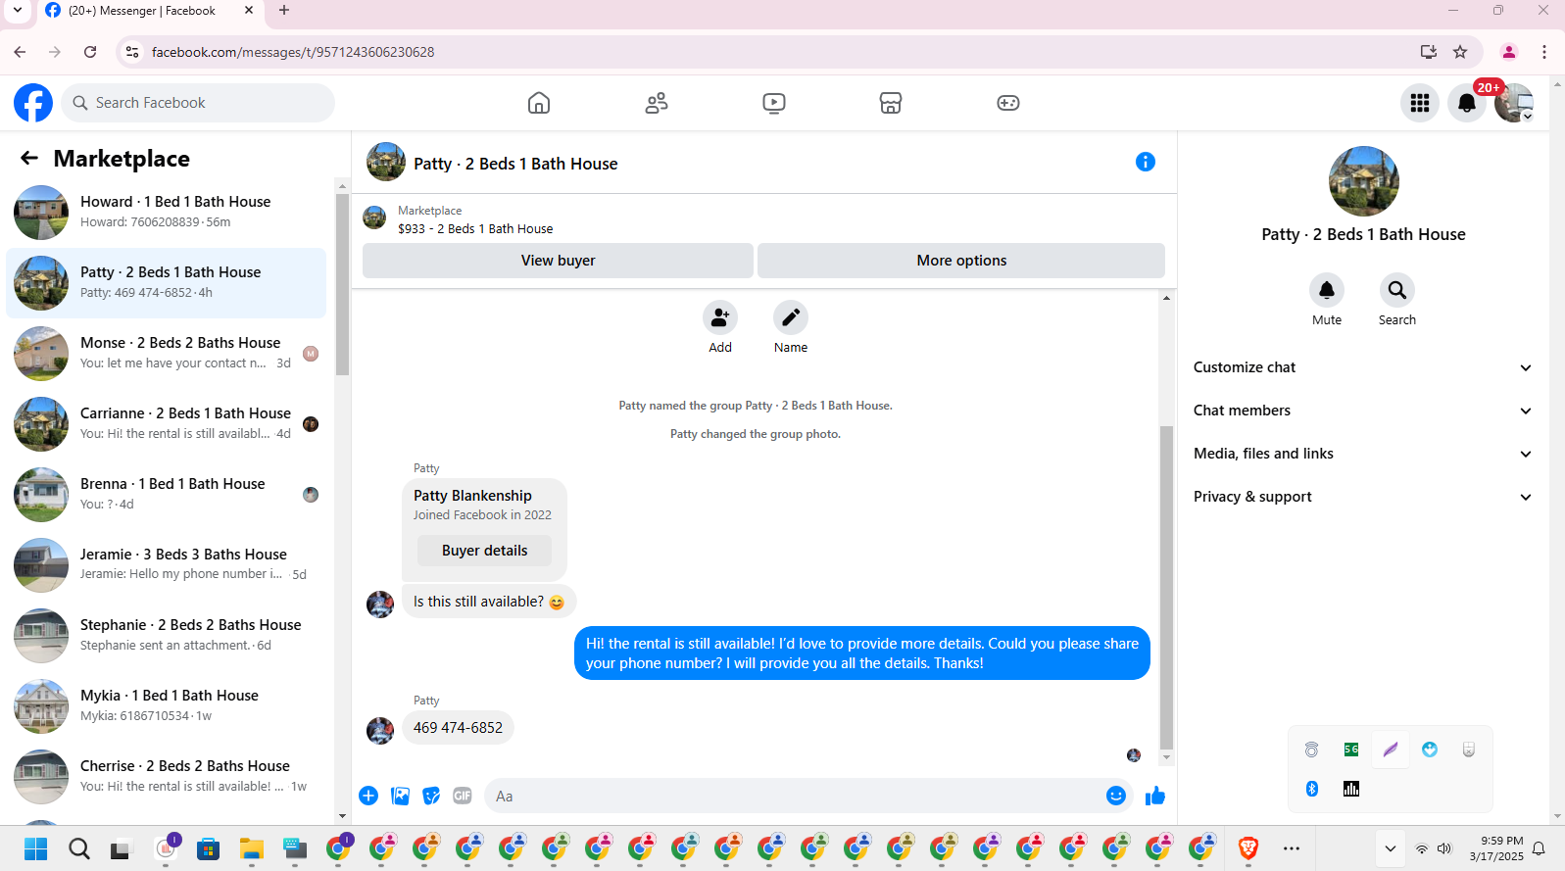Send a thumbs-up like
The height and width of the screenshot is (871, 1565).
[x=1155, y=796]
